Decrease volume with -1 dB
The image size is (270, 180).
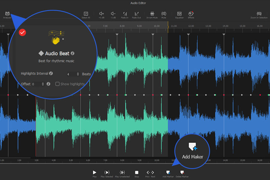coord(113,14)
